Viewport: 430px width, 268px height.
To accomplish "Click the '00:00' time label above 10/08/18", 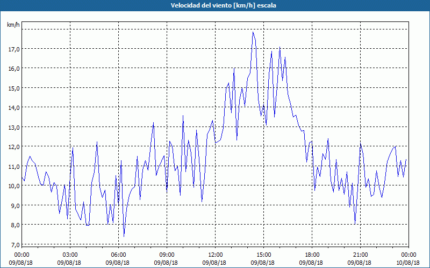I will pyautogui.click(x=408, y=255).
